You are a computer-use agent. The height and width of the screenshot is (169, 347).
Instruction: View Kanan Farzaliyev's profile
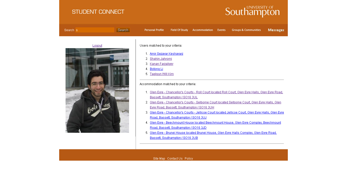pos(162,64)
